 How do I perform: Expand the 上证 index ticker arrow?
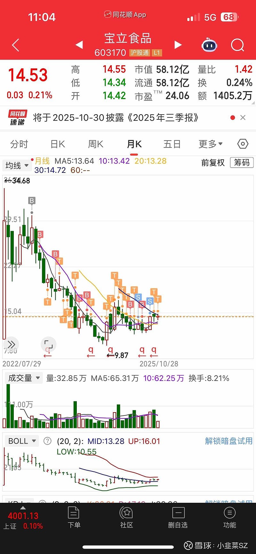(x=23, y=508)
